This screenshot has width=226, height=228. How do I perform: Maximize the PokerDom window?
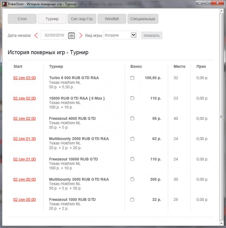(207, 3)
